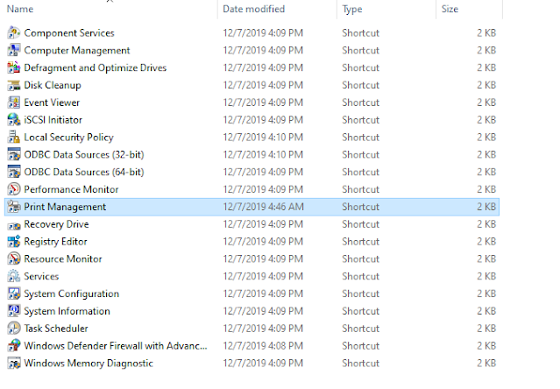The image size is (560, 389).
Task: Click the Disk Cleanup icon
Action: [x=14, y=85]
